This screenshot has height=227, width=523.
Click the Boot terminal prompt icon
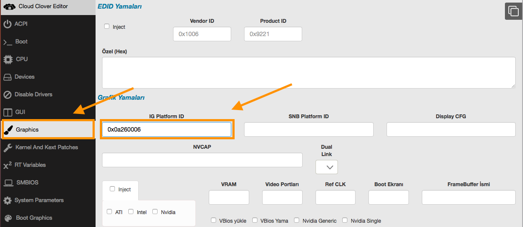[x=7, y=42]
